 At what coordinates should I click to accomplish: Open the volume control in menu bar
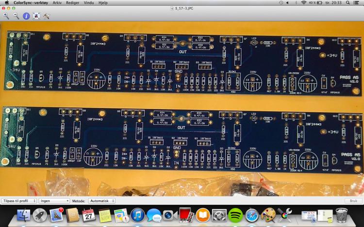288,3
